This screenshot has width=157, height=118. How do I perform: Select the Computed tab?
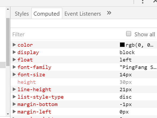point(47,14)
